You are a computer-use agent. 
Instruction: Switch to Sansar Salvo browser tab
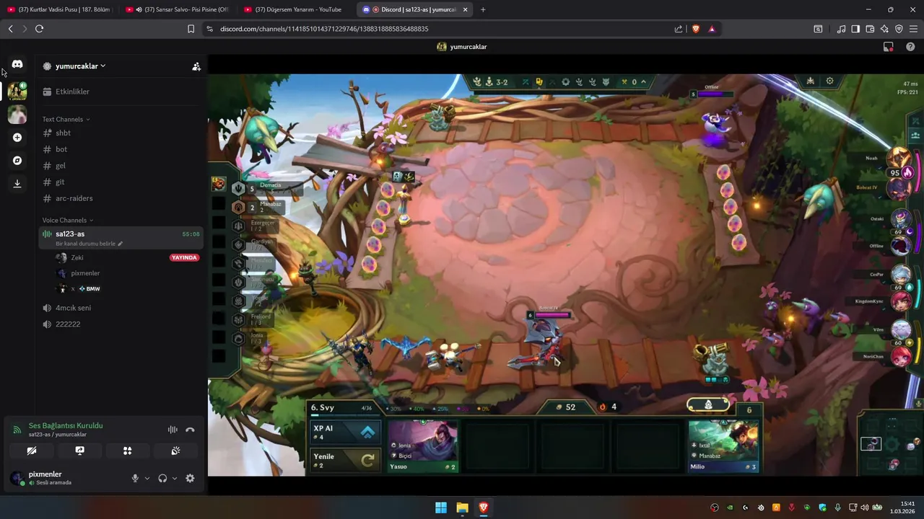pos(177,9)
